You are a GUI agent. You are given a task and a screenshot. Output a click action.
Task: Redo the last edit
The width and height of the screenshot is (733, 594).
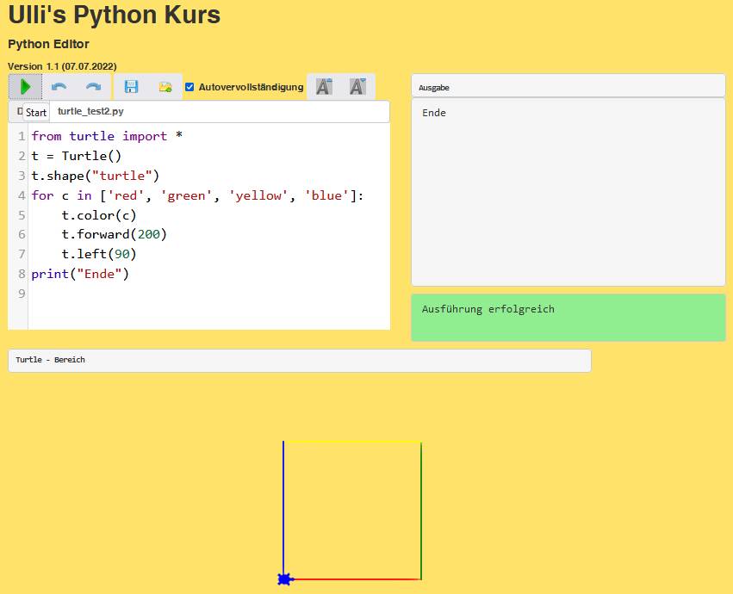point(94,87)
